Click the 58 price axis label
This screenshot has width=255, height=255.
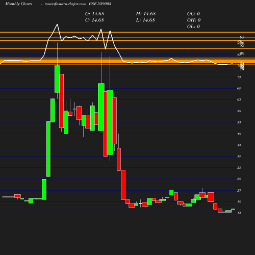click(239, 111)
